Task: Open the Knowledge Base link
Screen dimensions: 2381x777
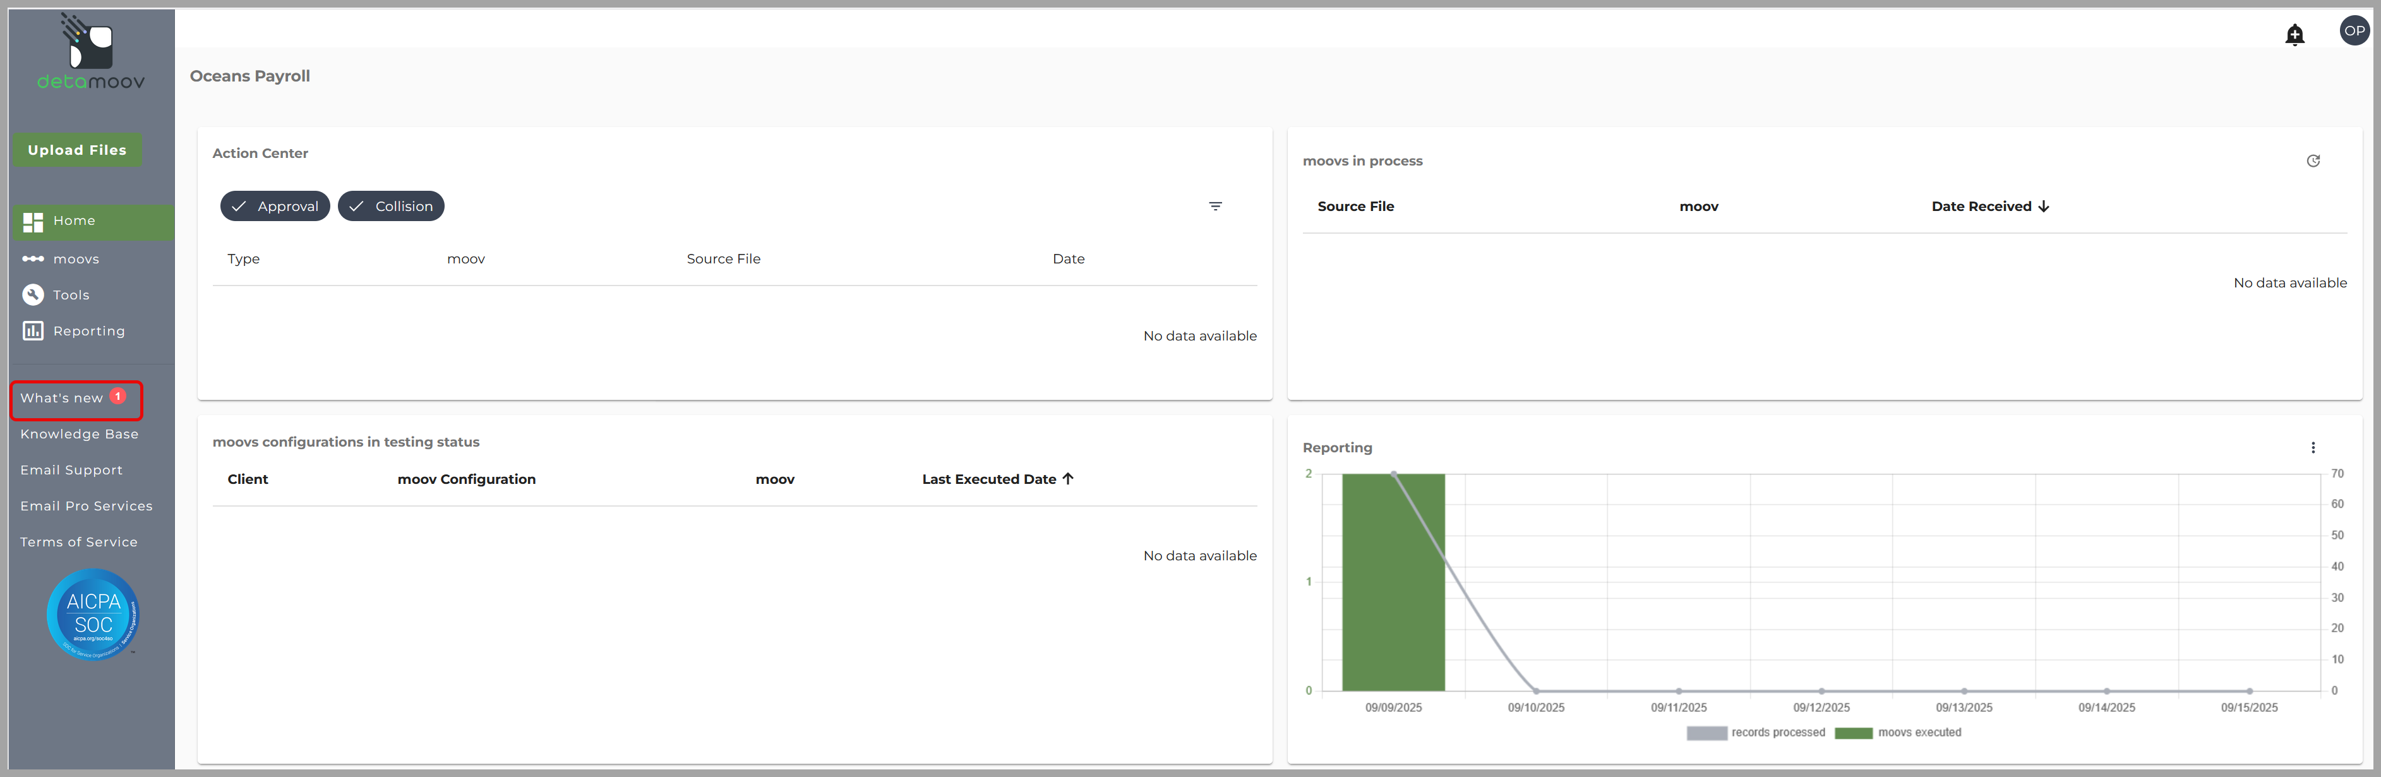Action: coord(80,434)
